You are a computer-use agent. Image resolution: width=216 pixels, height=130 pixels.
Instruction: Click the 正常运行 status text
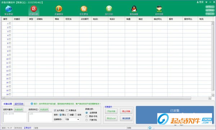click(28, 128)
